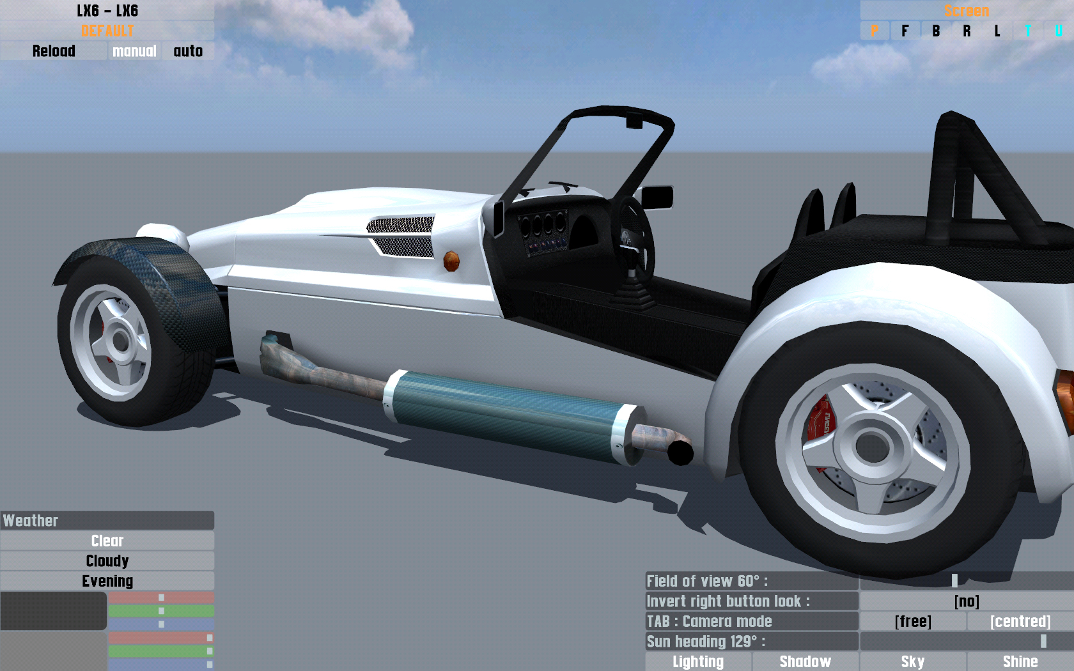Click the Weather panel heading
The image size is (1074, 671).
[107, 520]
